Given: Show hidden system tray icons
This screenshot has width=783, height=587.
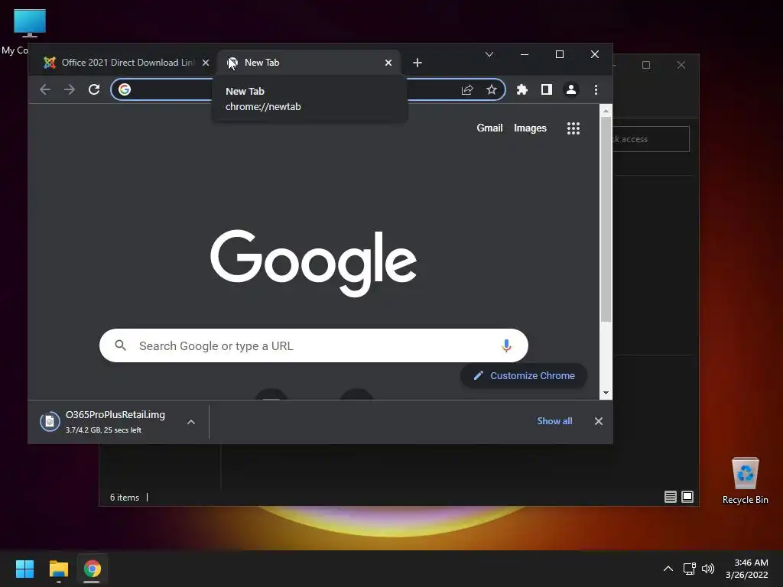Looking at the screenshot, I should click(x=668, y=569).
